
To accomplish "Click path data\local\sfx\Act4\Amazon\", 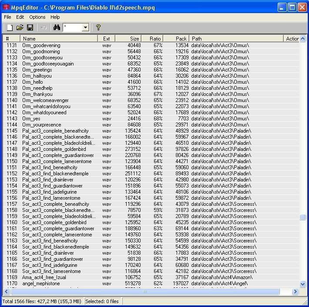I will pos(222,277).
